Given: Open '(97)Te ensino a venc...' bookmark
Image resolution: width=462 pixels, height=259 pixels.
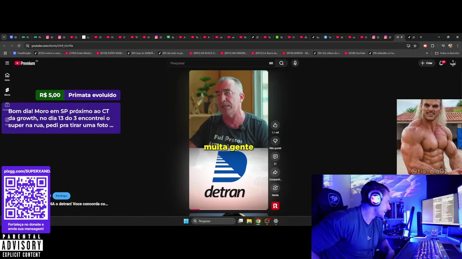Looking at the screenshot, I should point(48,53).
